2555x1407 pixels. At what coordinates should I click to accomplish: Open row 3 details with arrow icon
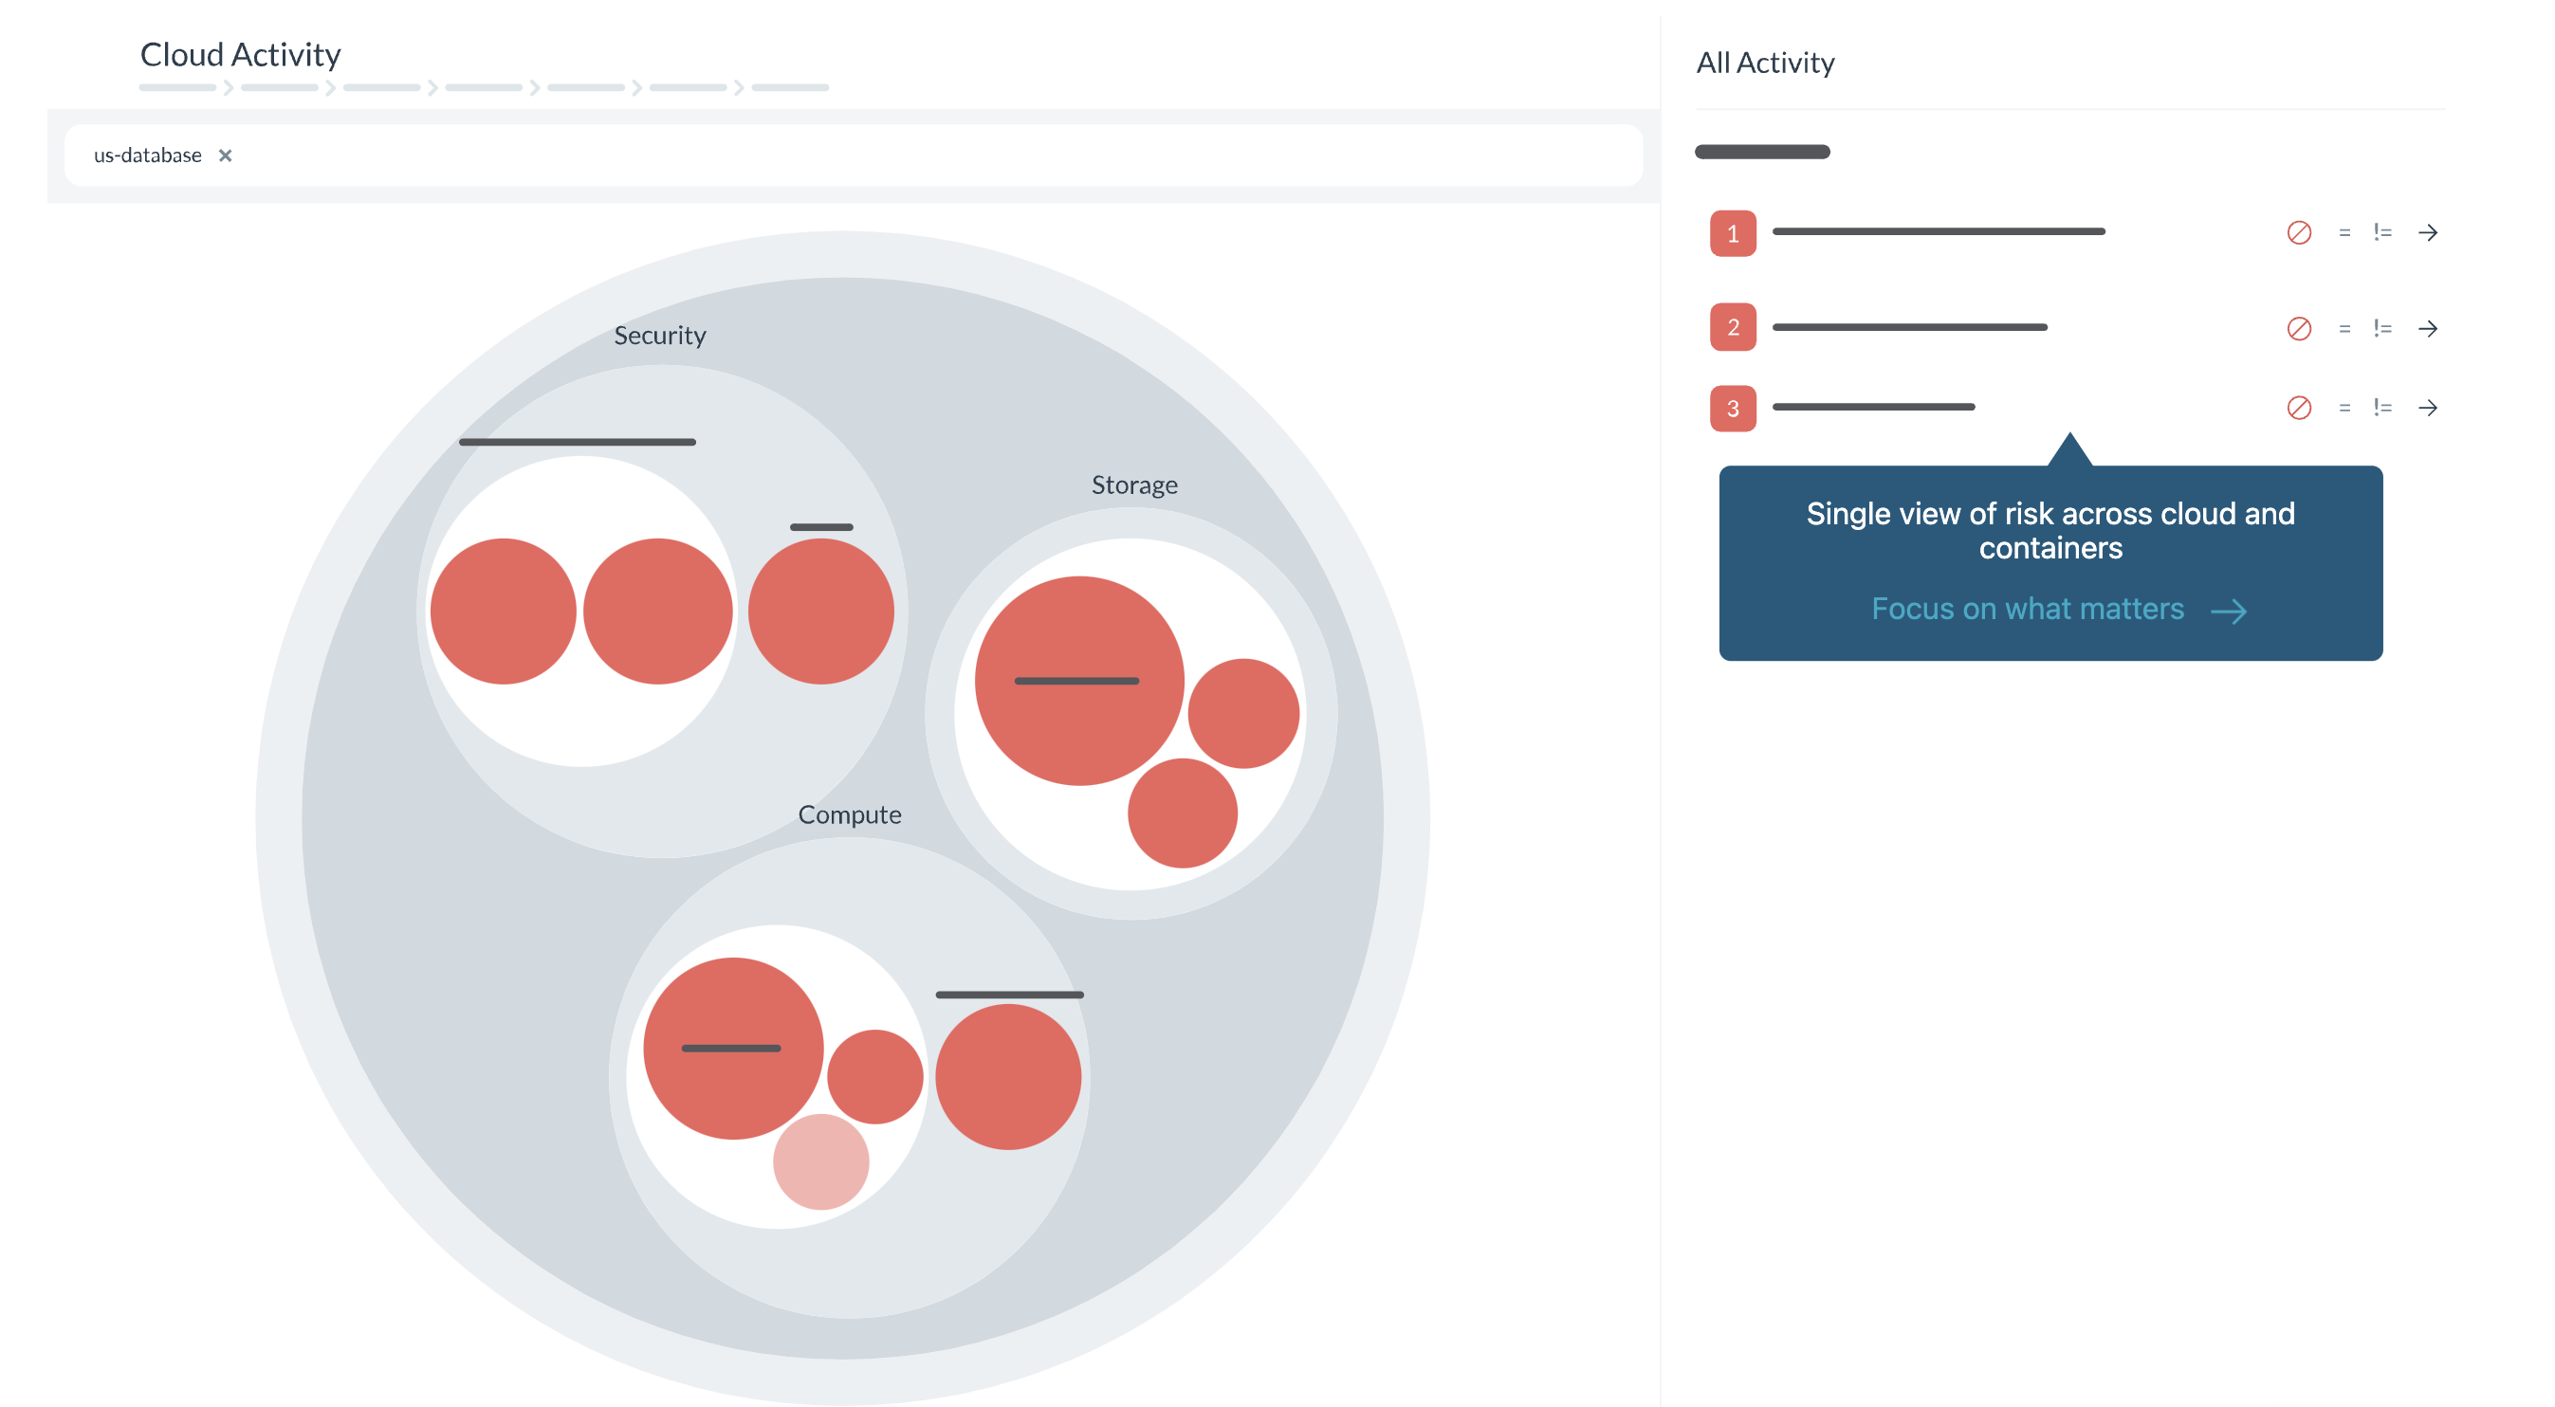(2427, 408)
